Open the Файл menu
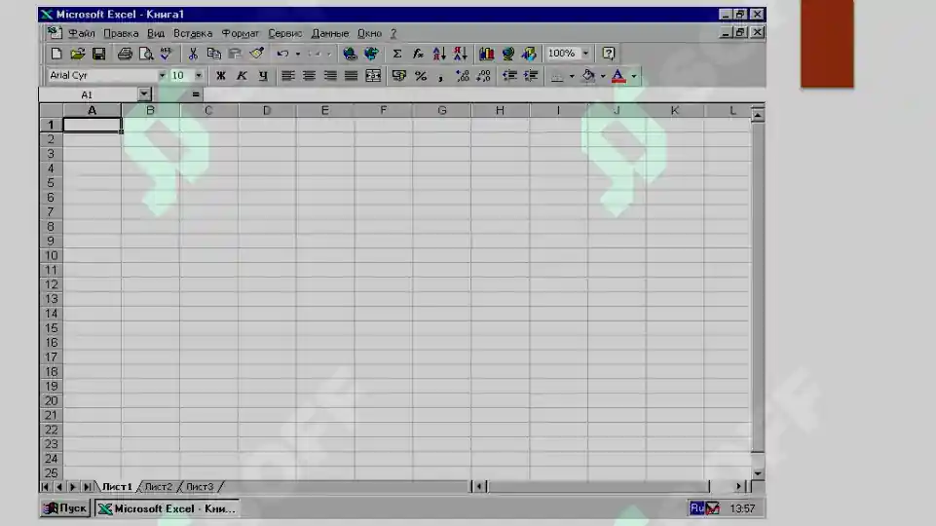936x526 pixels. [81, 33]
